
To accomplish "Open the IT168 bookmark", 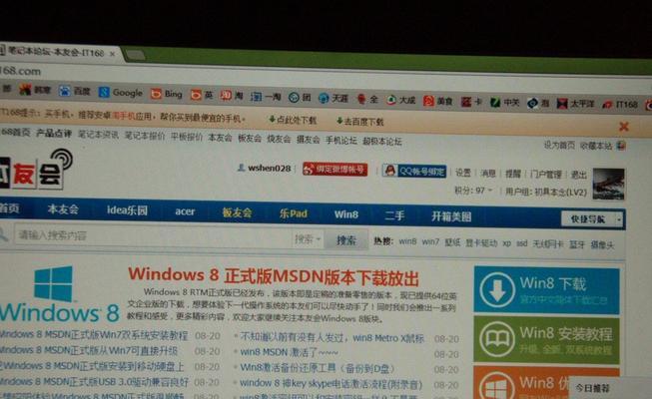I will click(x=620, y=104).
